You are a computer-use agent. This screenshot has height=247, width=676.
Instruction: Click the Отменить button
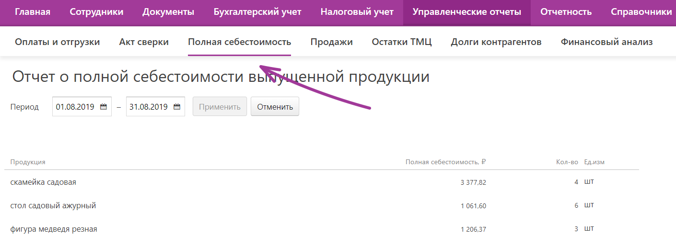tap(275, 107)
